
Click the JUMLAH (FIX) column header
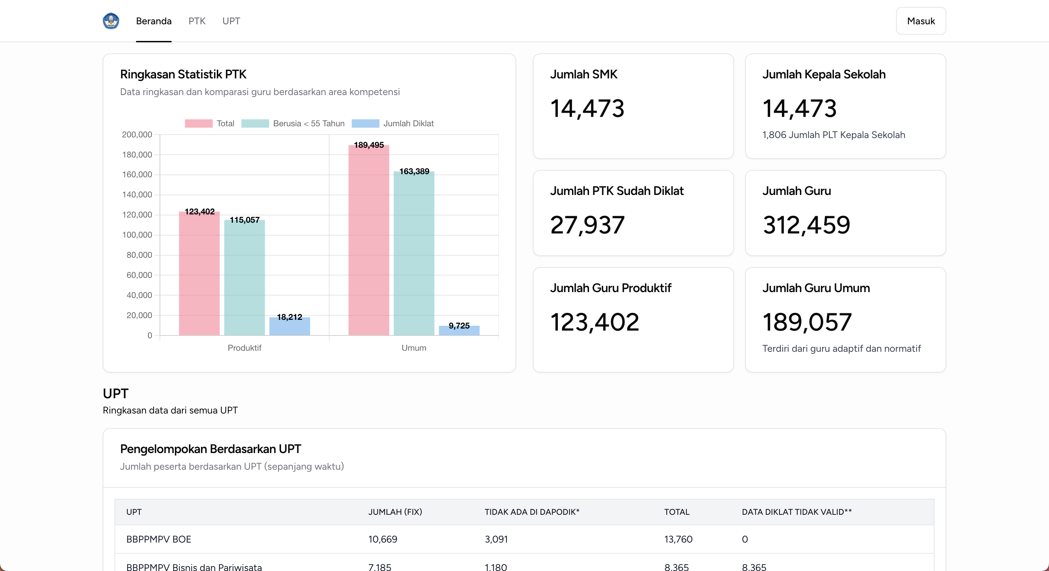point(395,512)
